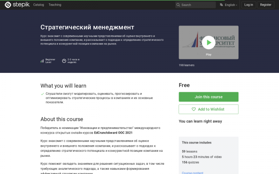Screen dimensions: 279x174
Task: Click the magnifier search icon
Action: click(178, 5)
